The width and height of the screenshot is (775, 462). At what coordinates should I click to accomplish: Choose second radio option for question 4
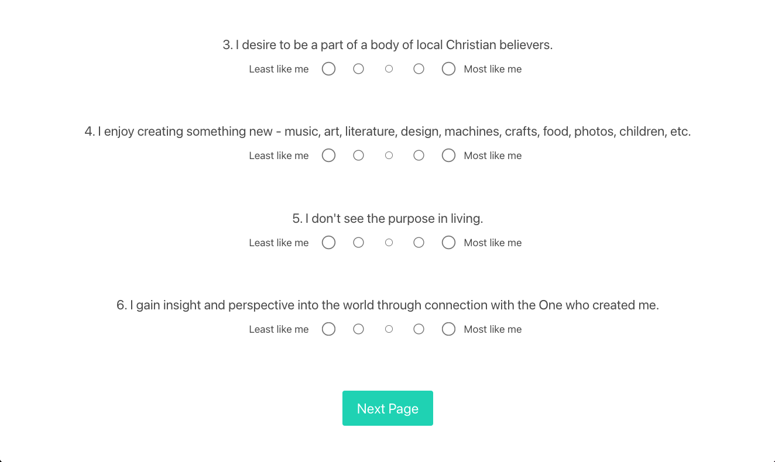[359, 156]
